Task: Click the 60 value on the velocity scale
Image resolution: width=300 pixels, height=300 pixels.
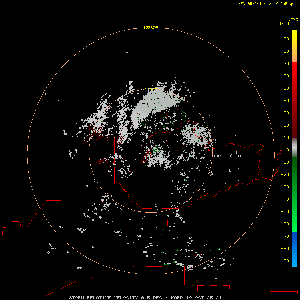Action: [286, 76]
